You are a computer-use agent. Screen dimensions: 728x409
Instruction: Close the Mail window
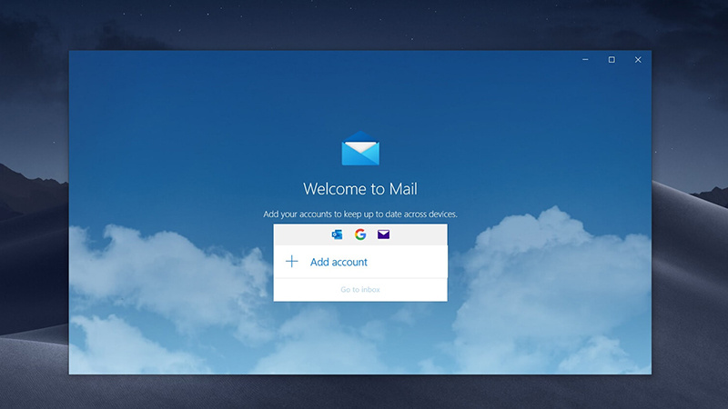(638, 59)
